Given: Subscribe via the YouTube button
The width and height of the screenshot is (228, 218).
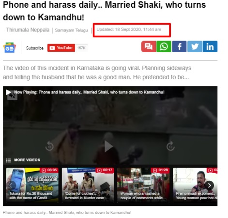Looking at the screenshot, I should (x=61, y=48).
